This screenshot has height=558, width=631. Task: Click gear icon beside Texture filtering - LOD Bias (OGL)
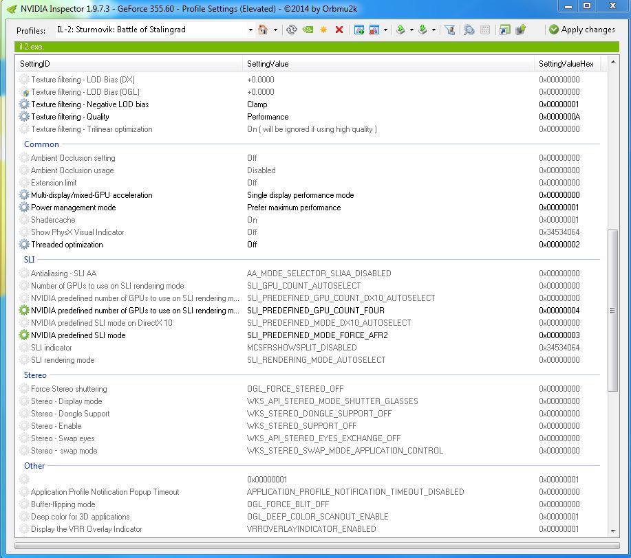24,91
